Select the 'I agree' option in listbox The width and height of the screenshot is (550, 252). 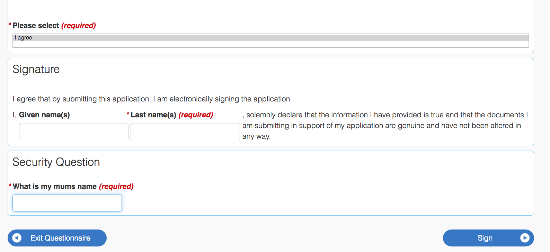tap(270, 38)
